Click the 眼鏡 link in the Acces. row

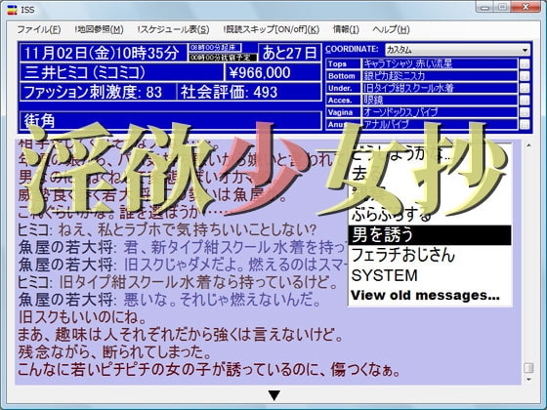[x=373, y=101]
